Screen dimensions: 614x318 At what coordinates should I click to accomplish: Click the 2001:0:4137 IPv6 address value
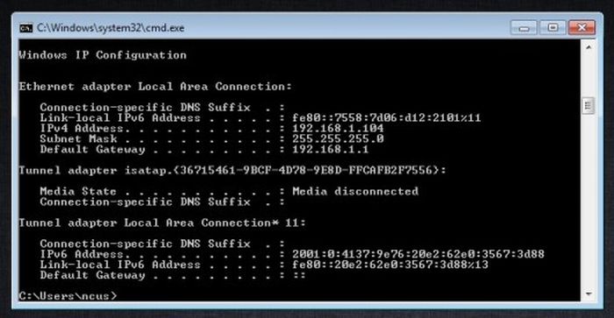[418, 254]
